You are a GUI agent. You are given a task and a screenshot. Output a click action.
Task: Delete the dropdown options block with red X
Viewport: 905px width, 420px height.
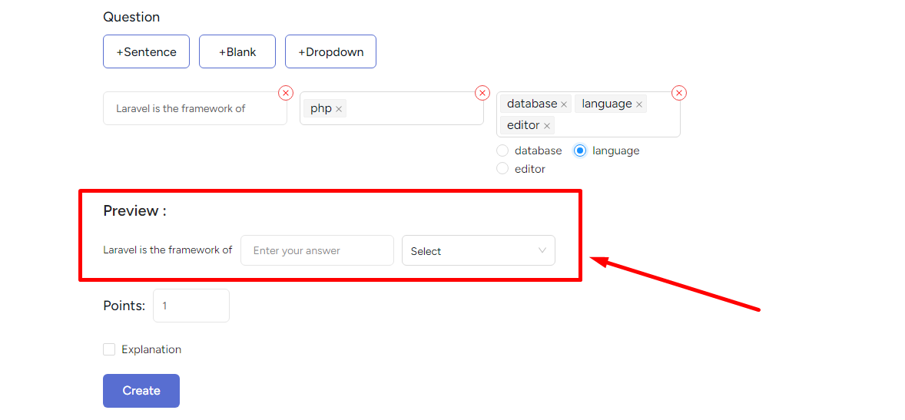(x=679, y=92)
